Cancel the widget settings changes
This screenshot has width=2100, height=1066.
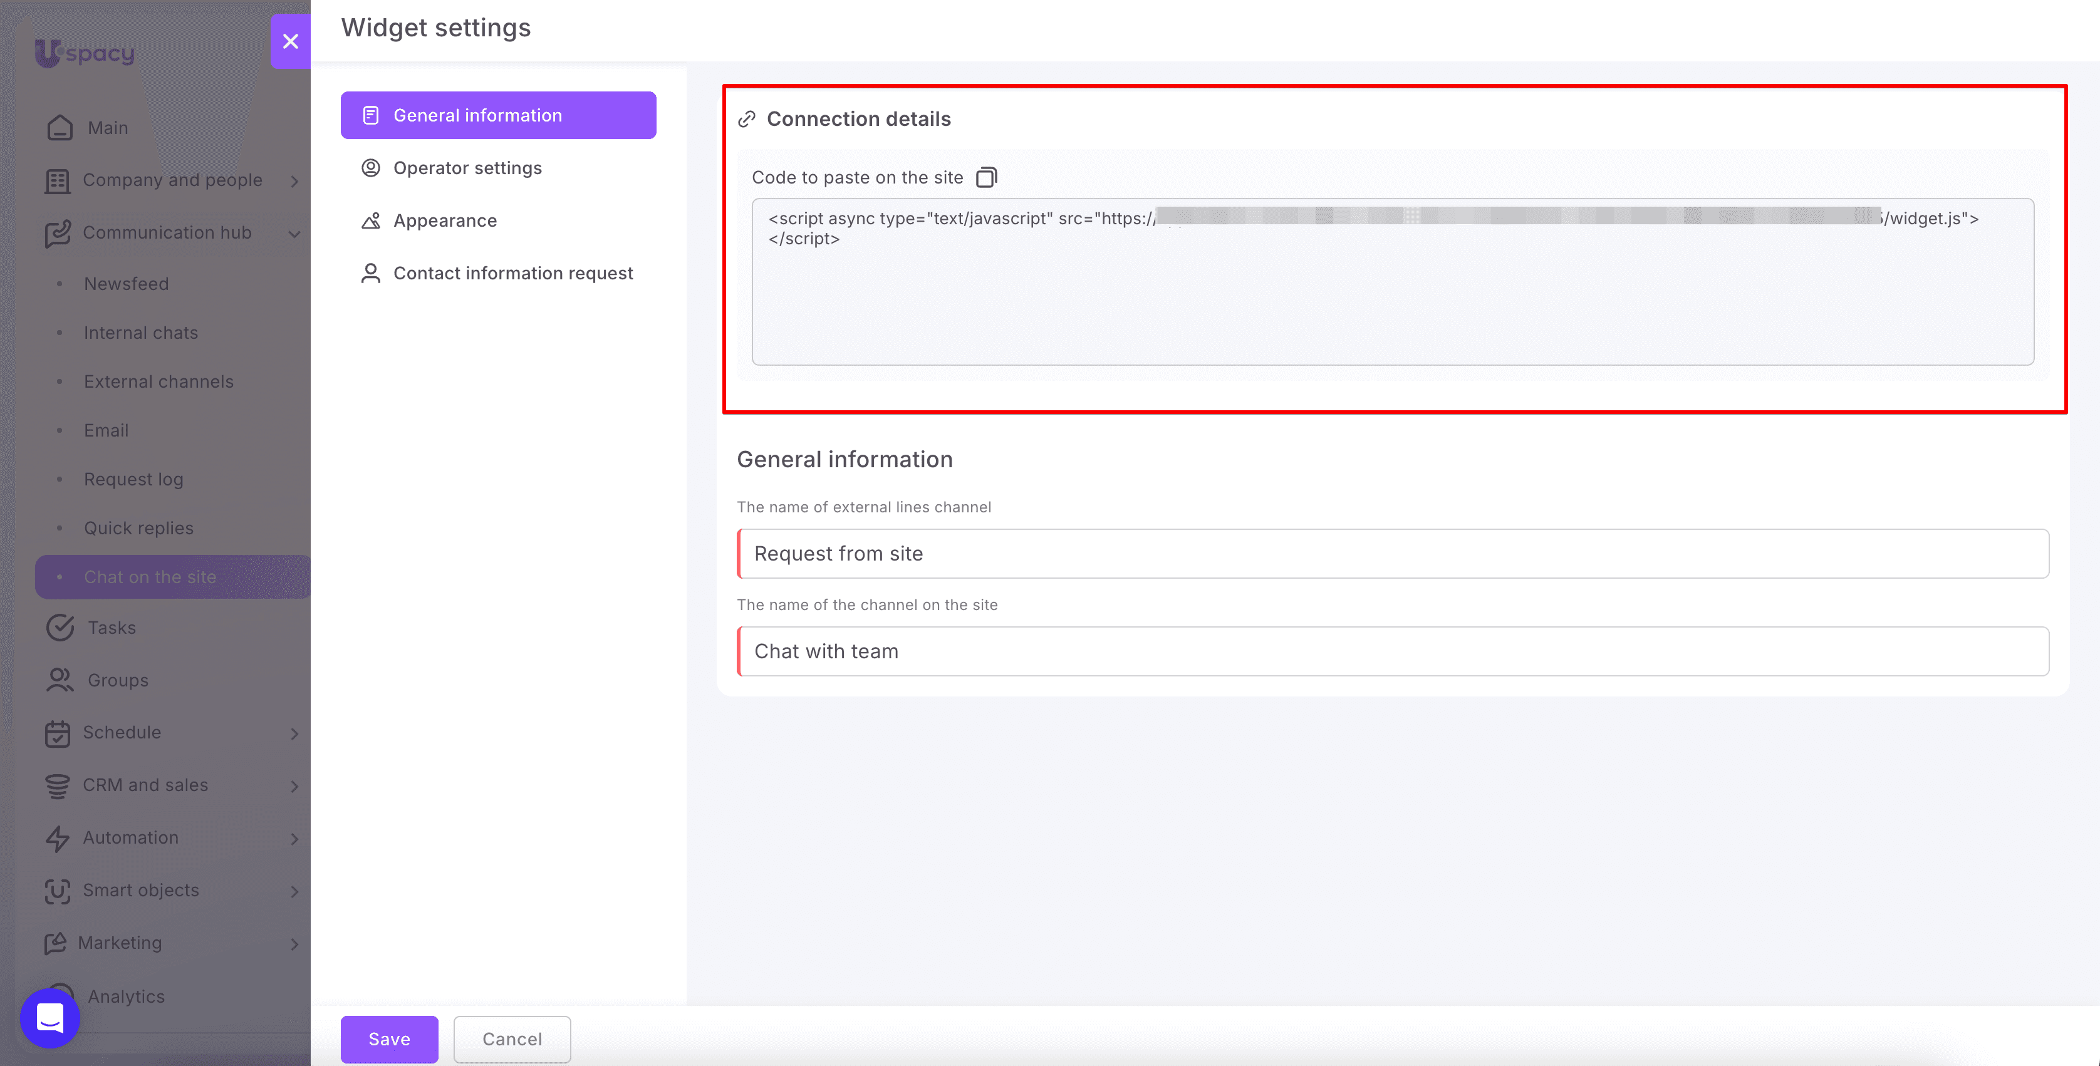[x=512, y=1039]
